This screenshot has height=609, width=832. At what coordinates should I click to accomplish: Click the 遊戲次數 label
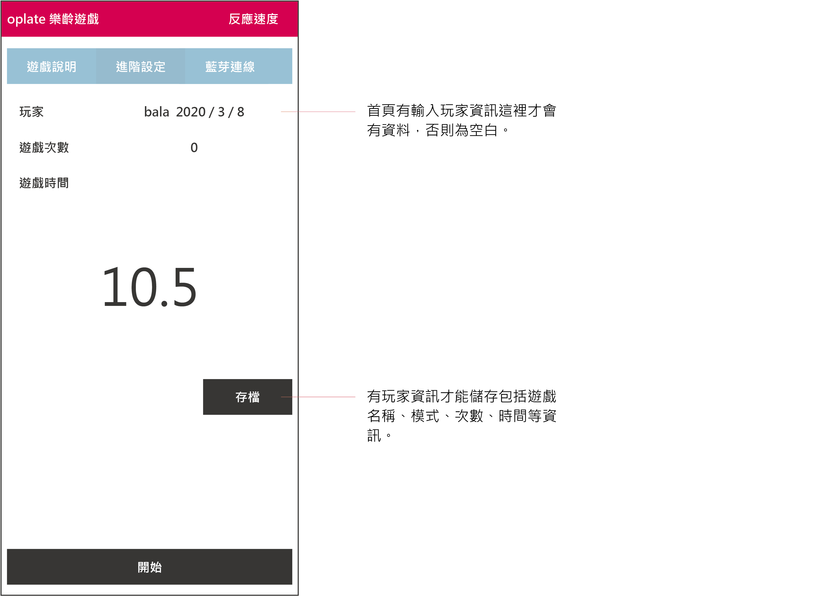point(44,147)
